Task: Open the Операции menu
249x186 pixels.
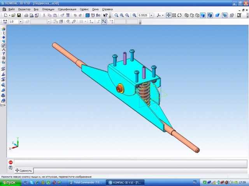Action: (48, 9)
